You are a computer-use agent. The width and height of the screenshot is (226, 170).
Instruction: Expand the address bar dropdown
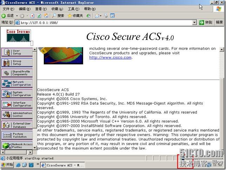click(x=194, y=22)
